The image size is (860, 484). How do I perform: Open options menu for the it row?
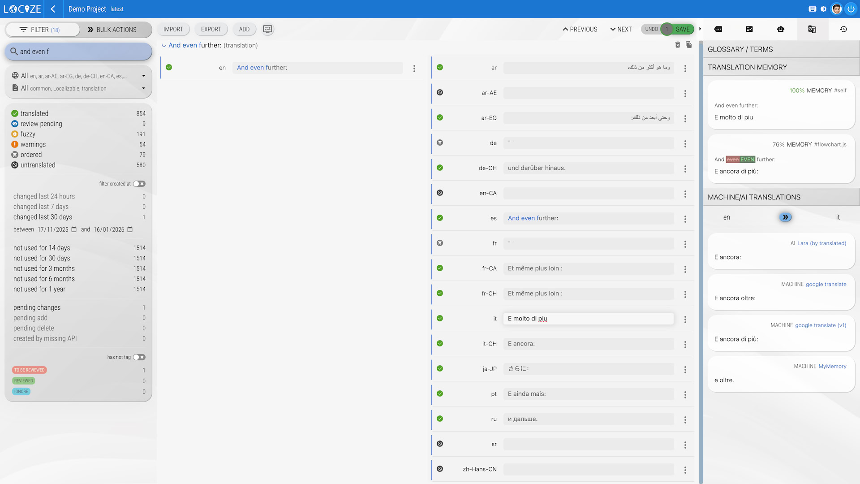(x=685, y=319)
